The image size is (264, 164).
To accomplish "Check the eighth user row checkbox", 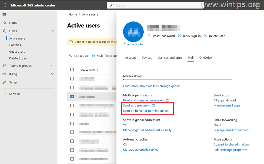I will [72, 141].
